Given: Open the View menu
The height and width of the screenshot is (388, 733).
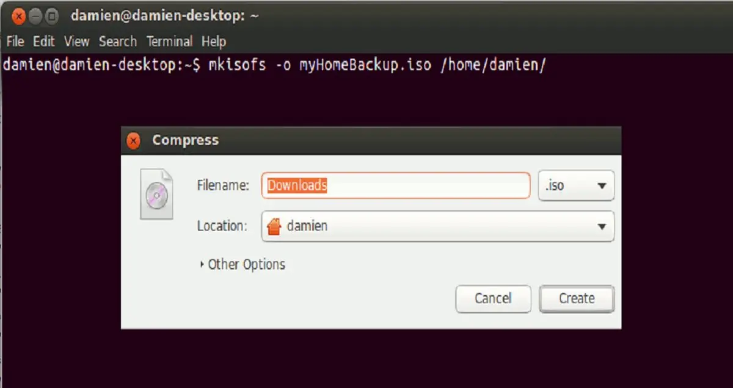Looking at the screenshot, I should click(77, 41).
